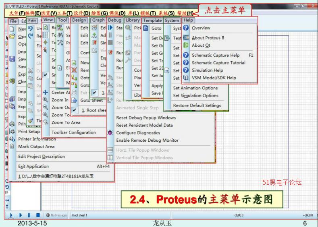Click the Zoom In magnifier icon
The height and width of the screenshot is (227, 318).
tap(46, 100)
